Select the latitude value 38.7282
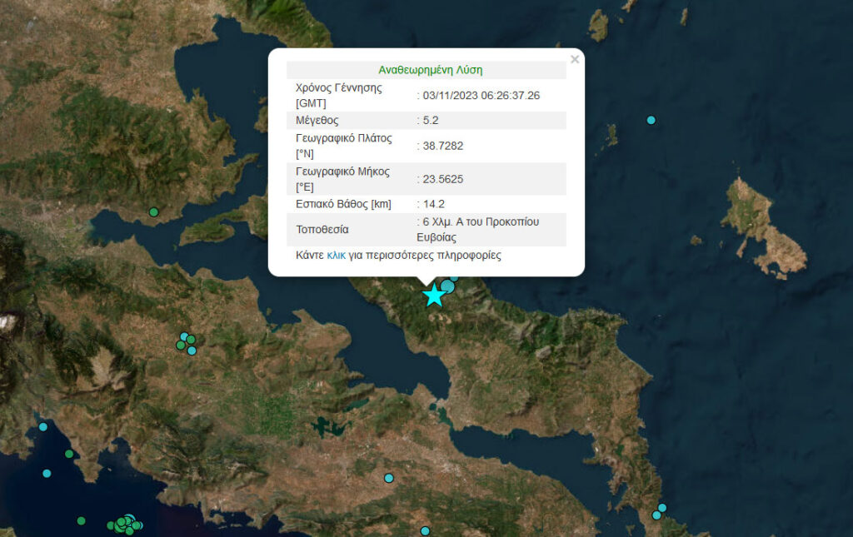 point(440,147)
